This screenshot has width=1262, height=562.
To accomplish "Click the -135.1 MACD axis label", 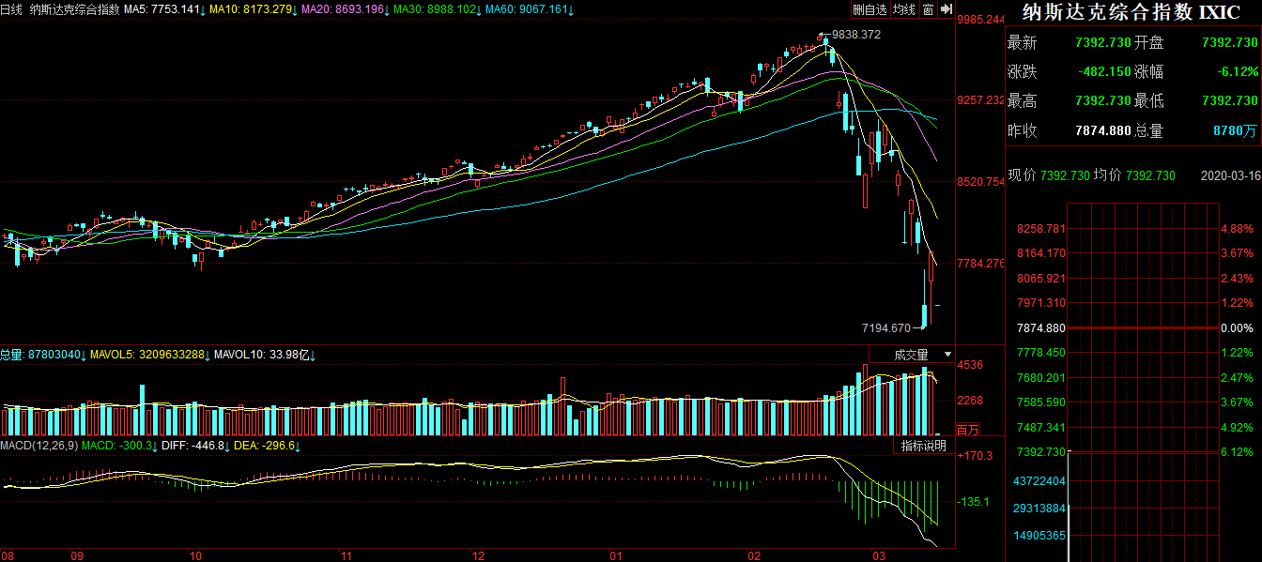I will tap(975, 502).
